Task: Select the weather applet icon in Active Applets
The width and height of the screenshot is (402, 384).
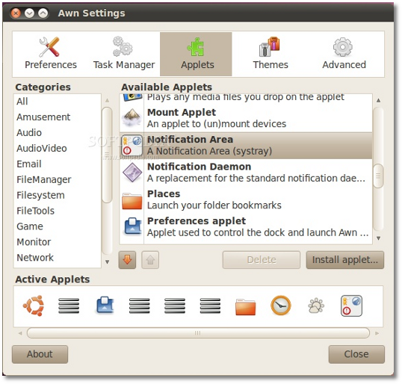Action: click(316, 306)
